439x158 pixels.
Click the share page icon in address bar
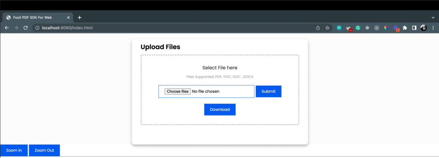tap(318, 28)
